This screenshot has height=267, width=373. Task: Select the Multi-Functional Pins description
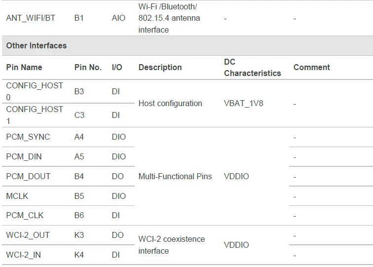[175, 176]
